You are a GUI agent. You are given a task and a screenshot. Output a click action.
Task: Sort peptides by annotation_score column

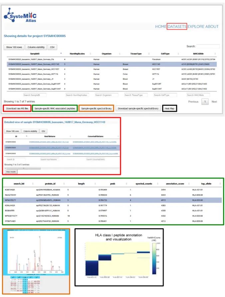pyautogui.click(x=175, y=184)
